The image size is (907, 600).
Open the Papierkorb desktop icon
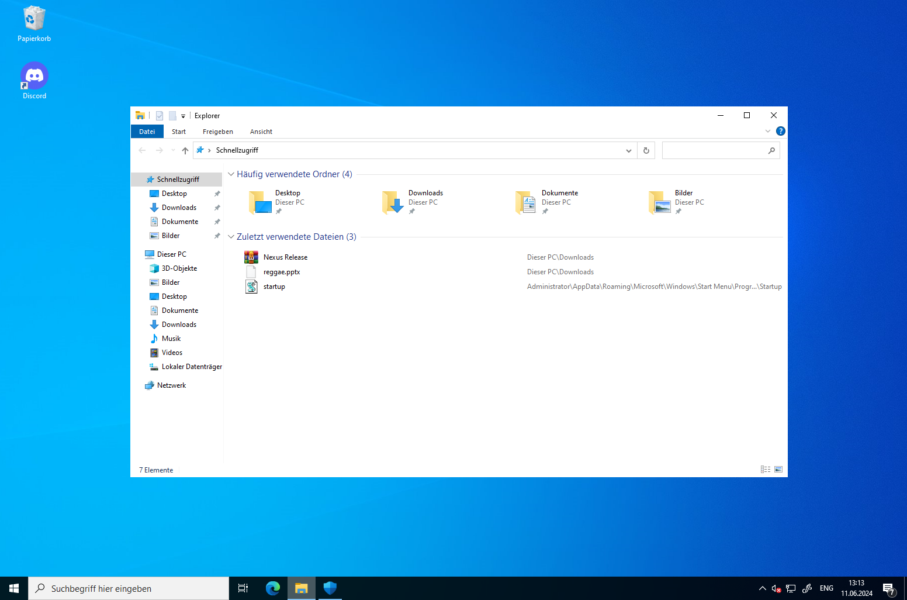[34, 24]
